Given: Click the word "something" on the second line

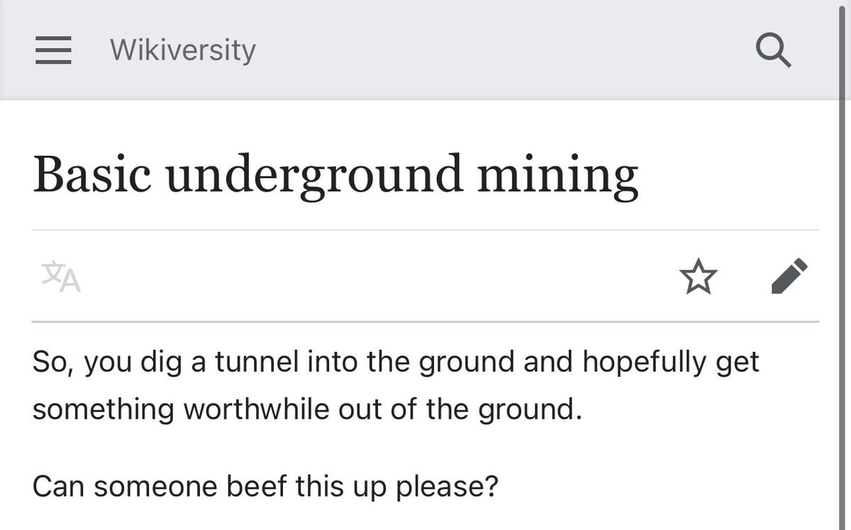Looking at the screenshot, I should pyautogui.click(x=103, y=410).
